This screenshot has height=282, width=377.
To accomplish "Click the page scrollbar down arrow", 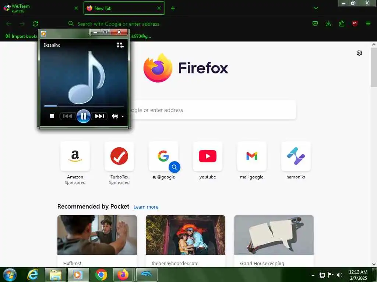I will pyautogui.click(x=374, y=264).
